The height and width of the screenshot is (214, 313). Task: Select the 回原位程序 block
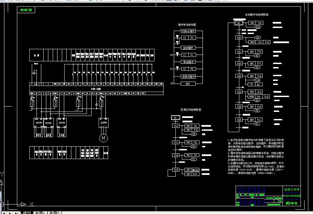[188, 77]
